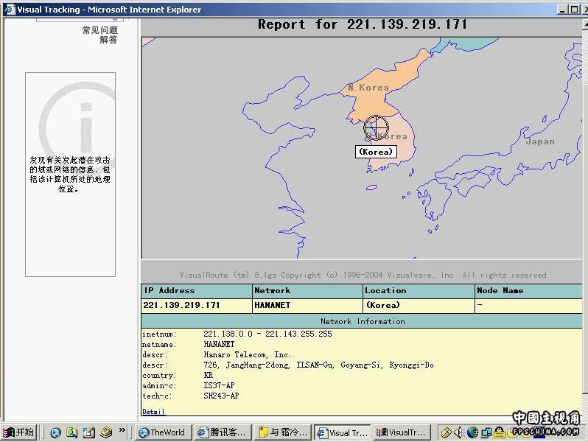Switch to the 与霜冷 taskbar window

click(x=283, y=432)
